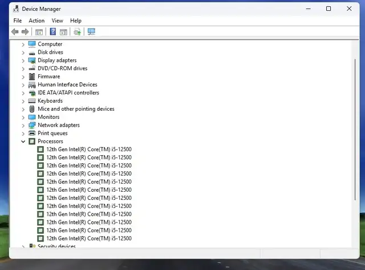Click Show/Hide Action Pane toolbar icon

63,32
